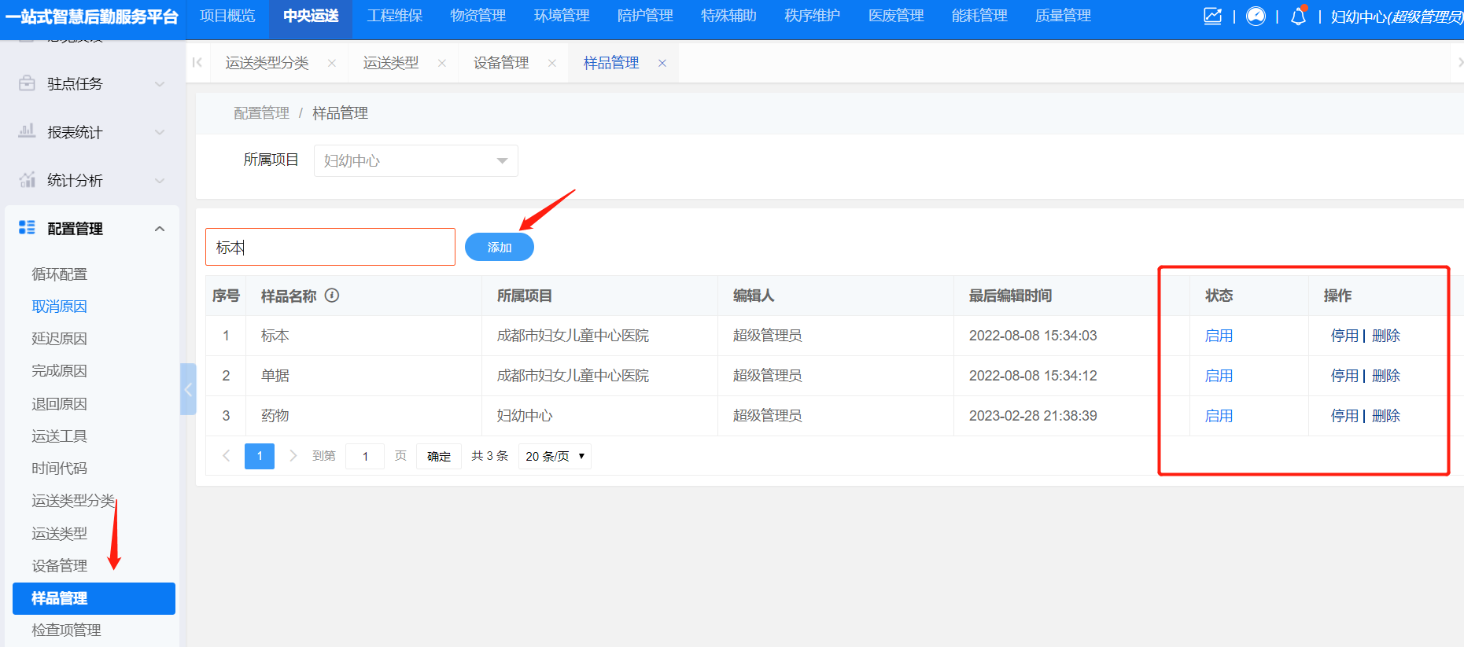Close the 运送类型分类 tab
Screen dimensions: 1464x647
(332, 63)
